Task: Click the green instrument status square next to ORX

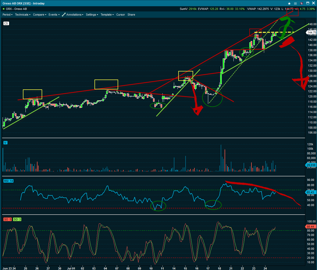Action: 4,9
